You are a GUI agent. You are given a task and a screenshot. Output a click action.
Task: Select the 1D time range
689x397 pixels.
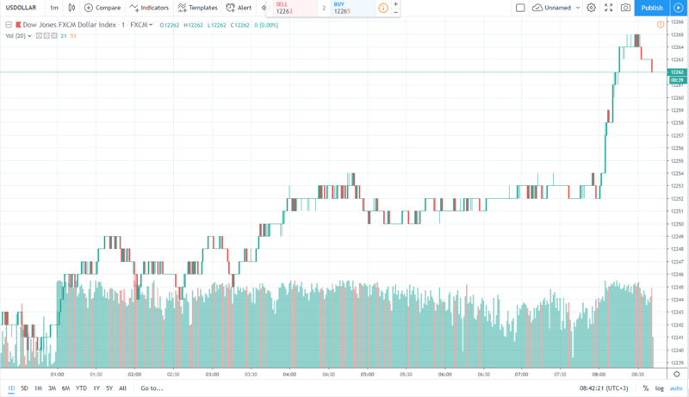click(x=11, y=388)
